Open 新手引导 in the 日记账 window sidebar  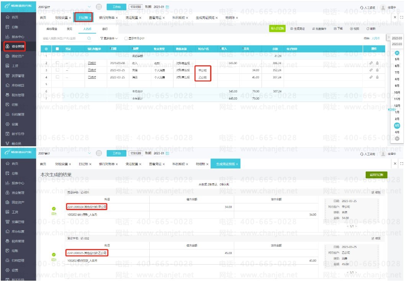[x=15, y=134]
